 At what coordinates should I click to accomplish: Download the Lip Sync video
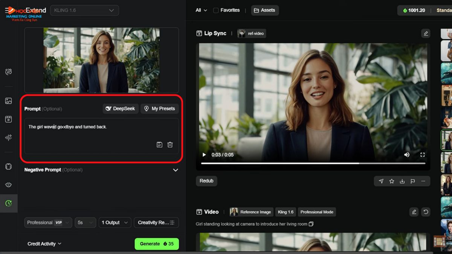coord(402,181)
